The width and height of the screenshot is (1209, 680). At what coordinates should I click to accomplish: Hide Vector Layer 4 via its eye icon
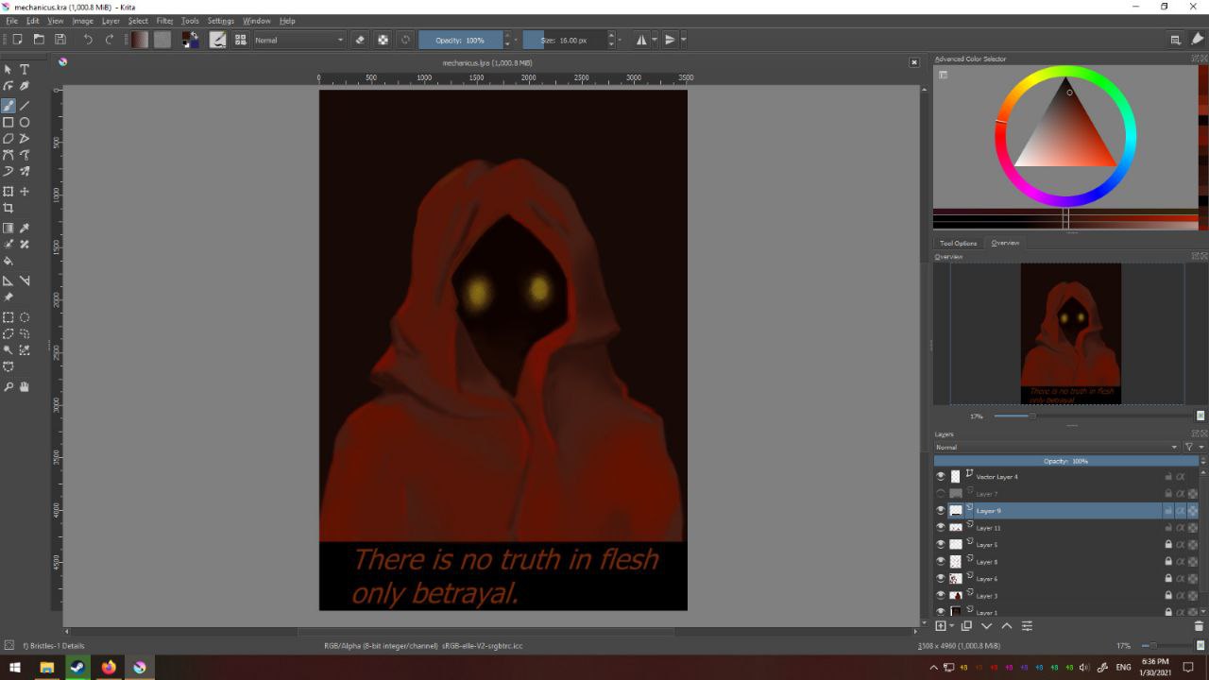click(x=941, y=477)
